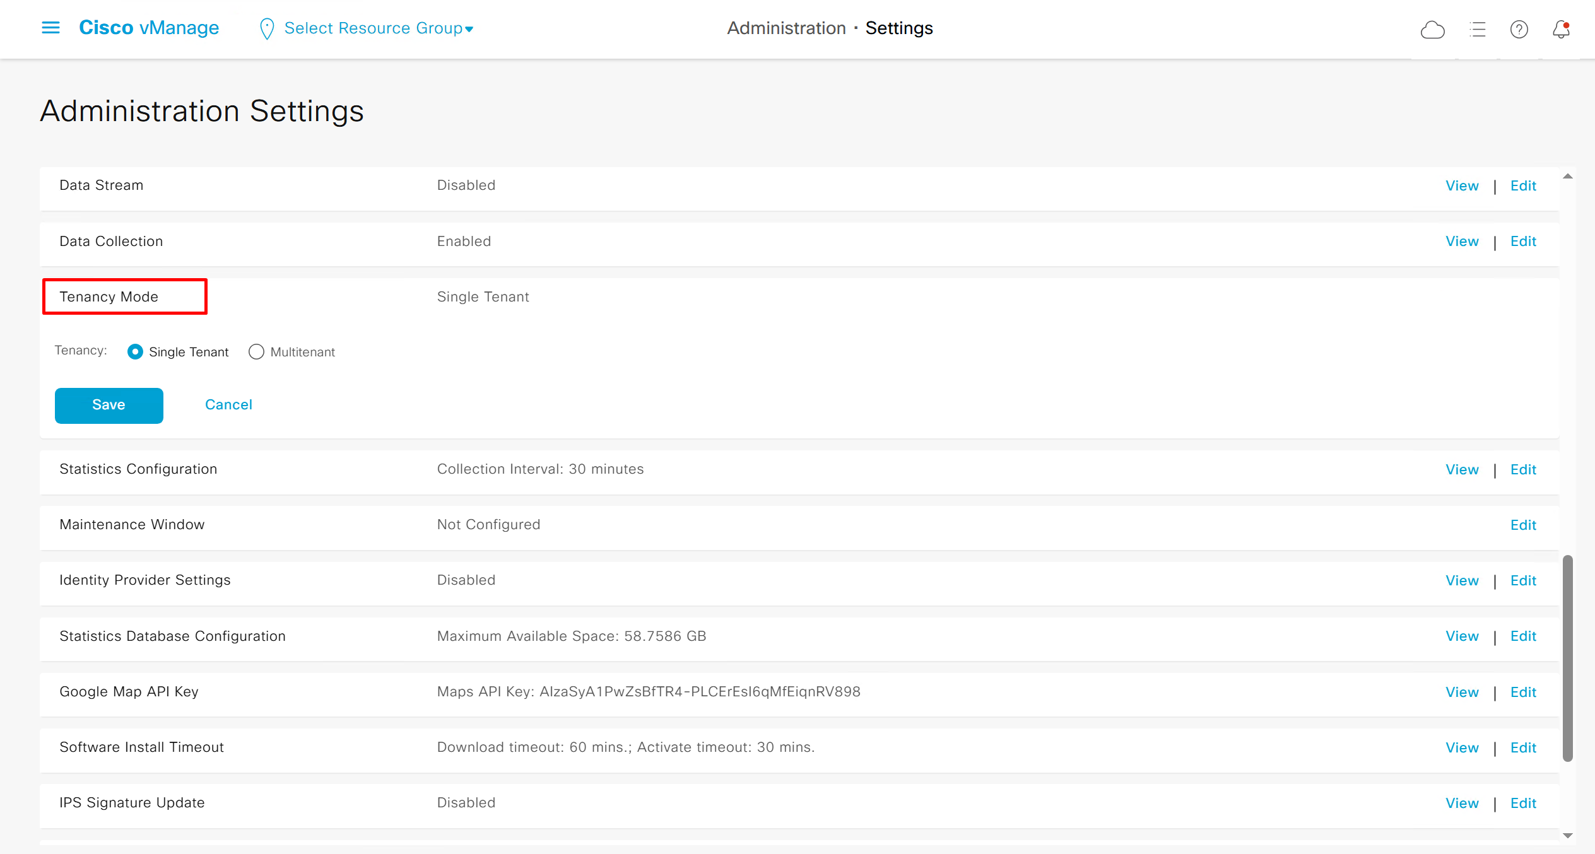Edit the Maintenance Window setting

1523,525
